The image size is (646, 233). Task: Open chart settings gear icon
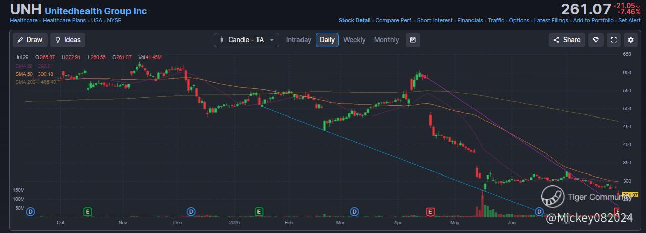tap(630, 40)
